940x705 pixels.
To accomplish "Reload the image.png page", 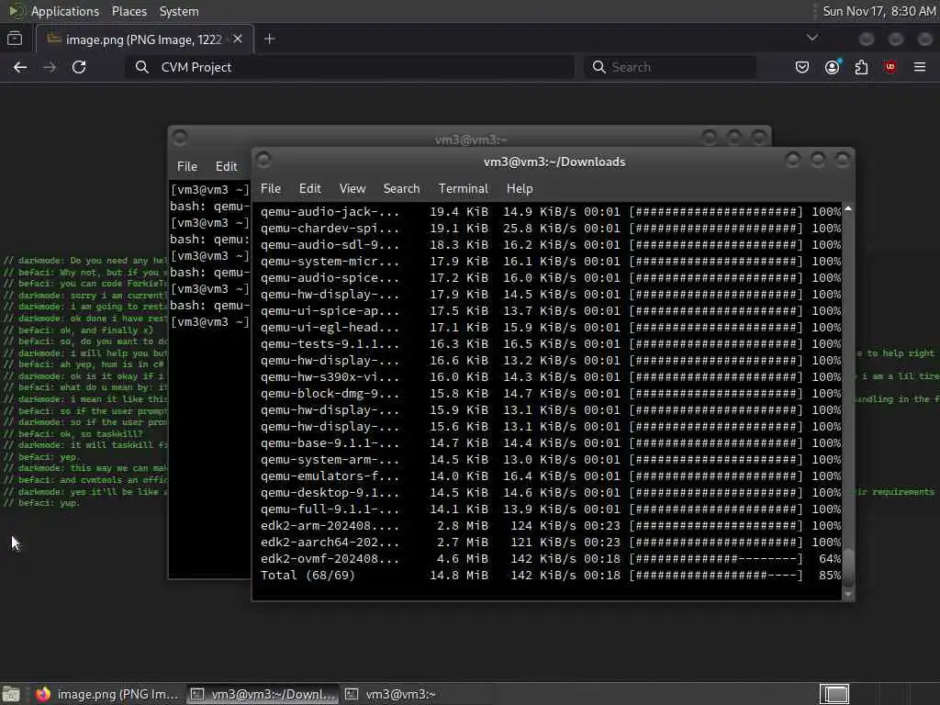I will click(x=79, y=67).
